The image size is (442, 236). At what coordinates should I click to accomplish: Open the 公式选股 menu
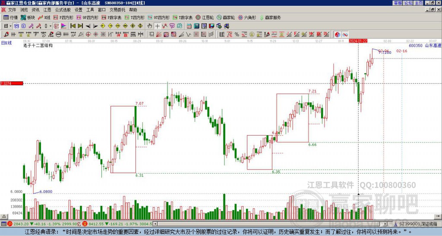coord(63,10)
